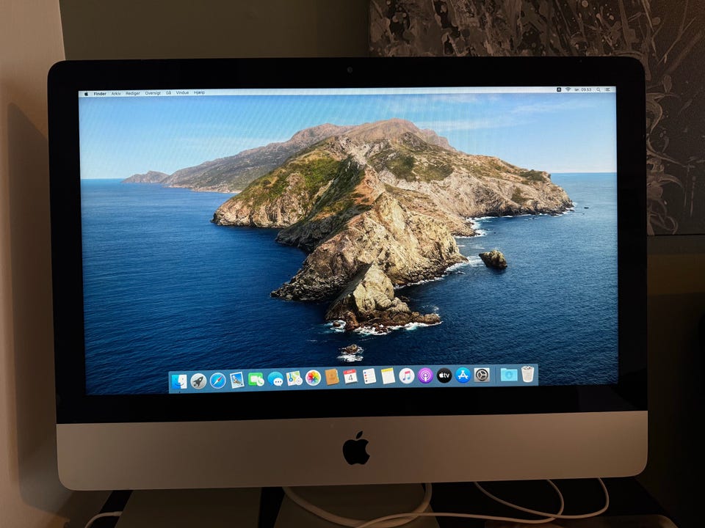
Task: Click the menu bar clock 09.53
Action: click(x=582, y=89)
